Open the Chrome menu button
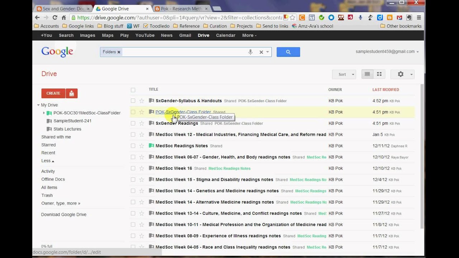This screenshot has width=459, height=258. (x=419, y=17)
